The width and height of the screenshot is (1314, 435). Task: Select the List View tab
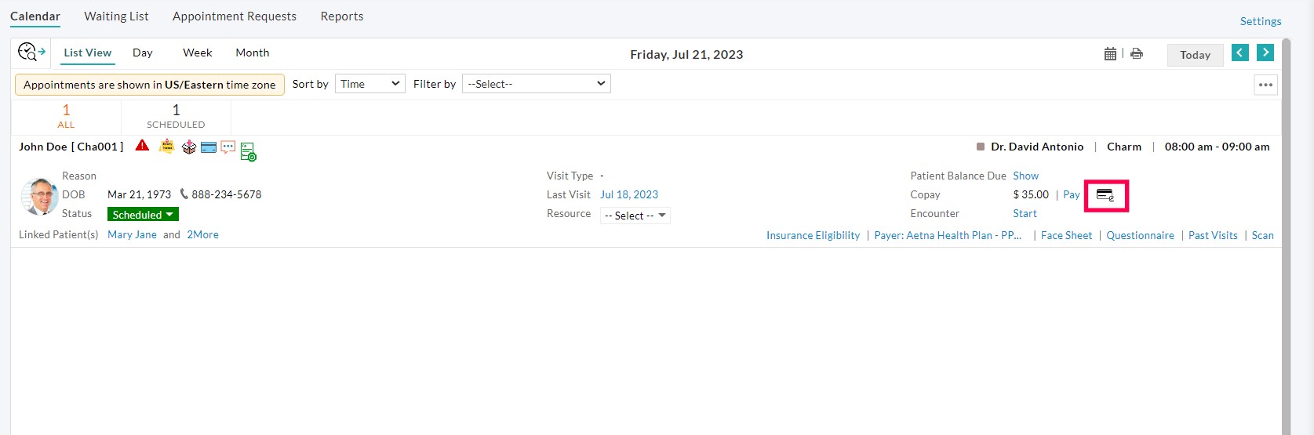pos(88,53)
